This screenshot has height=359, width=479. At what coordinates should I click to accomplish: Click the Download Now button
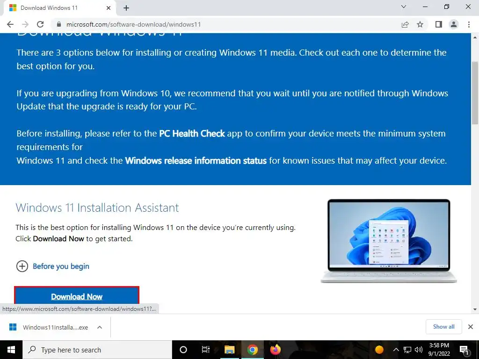[77, 296]
